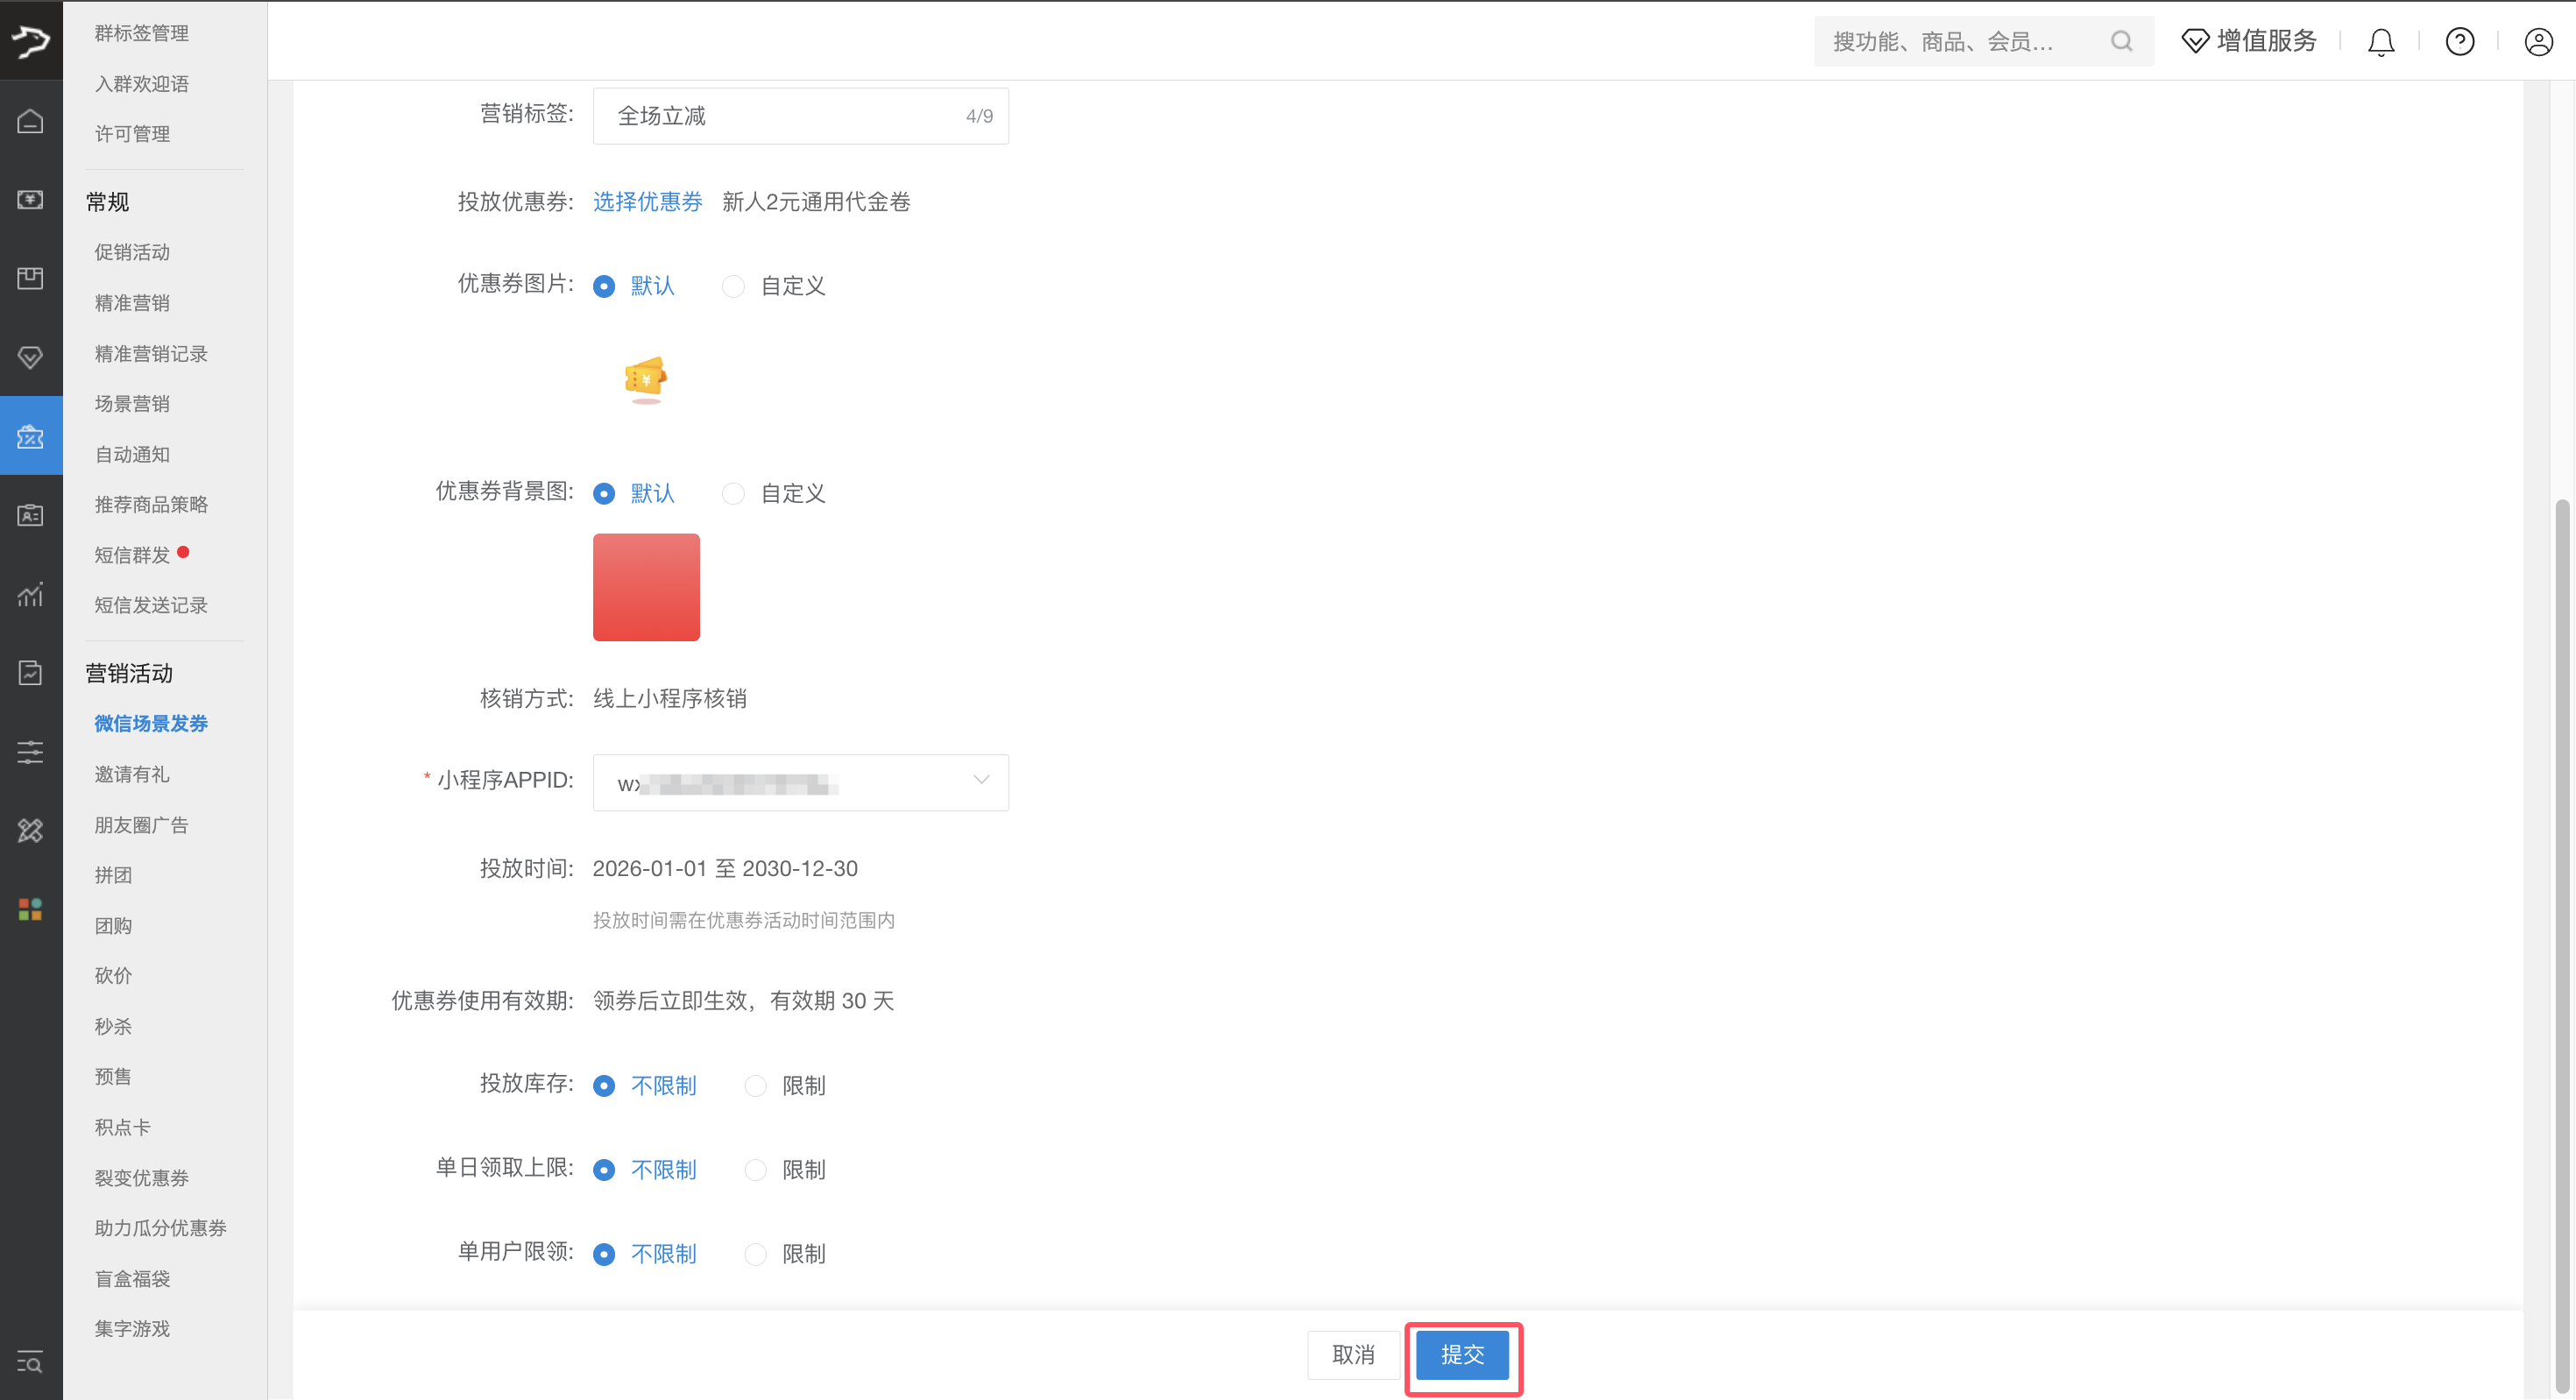
Task: Open 邀请有礼 in sidebar menu
Action: 132,774
